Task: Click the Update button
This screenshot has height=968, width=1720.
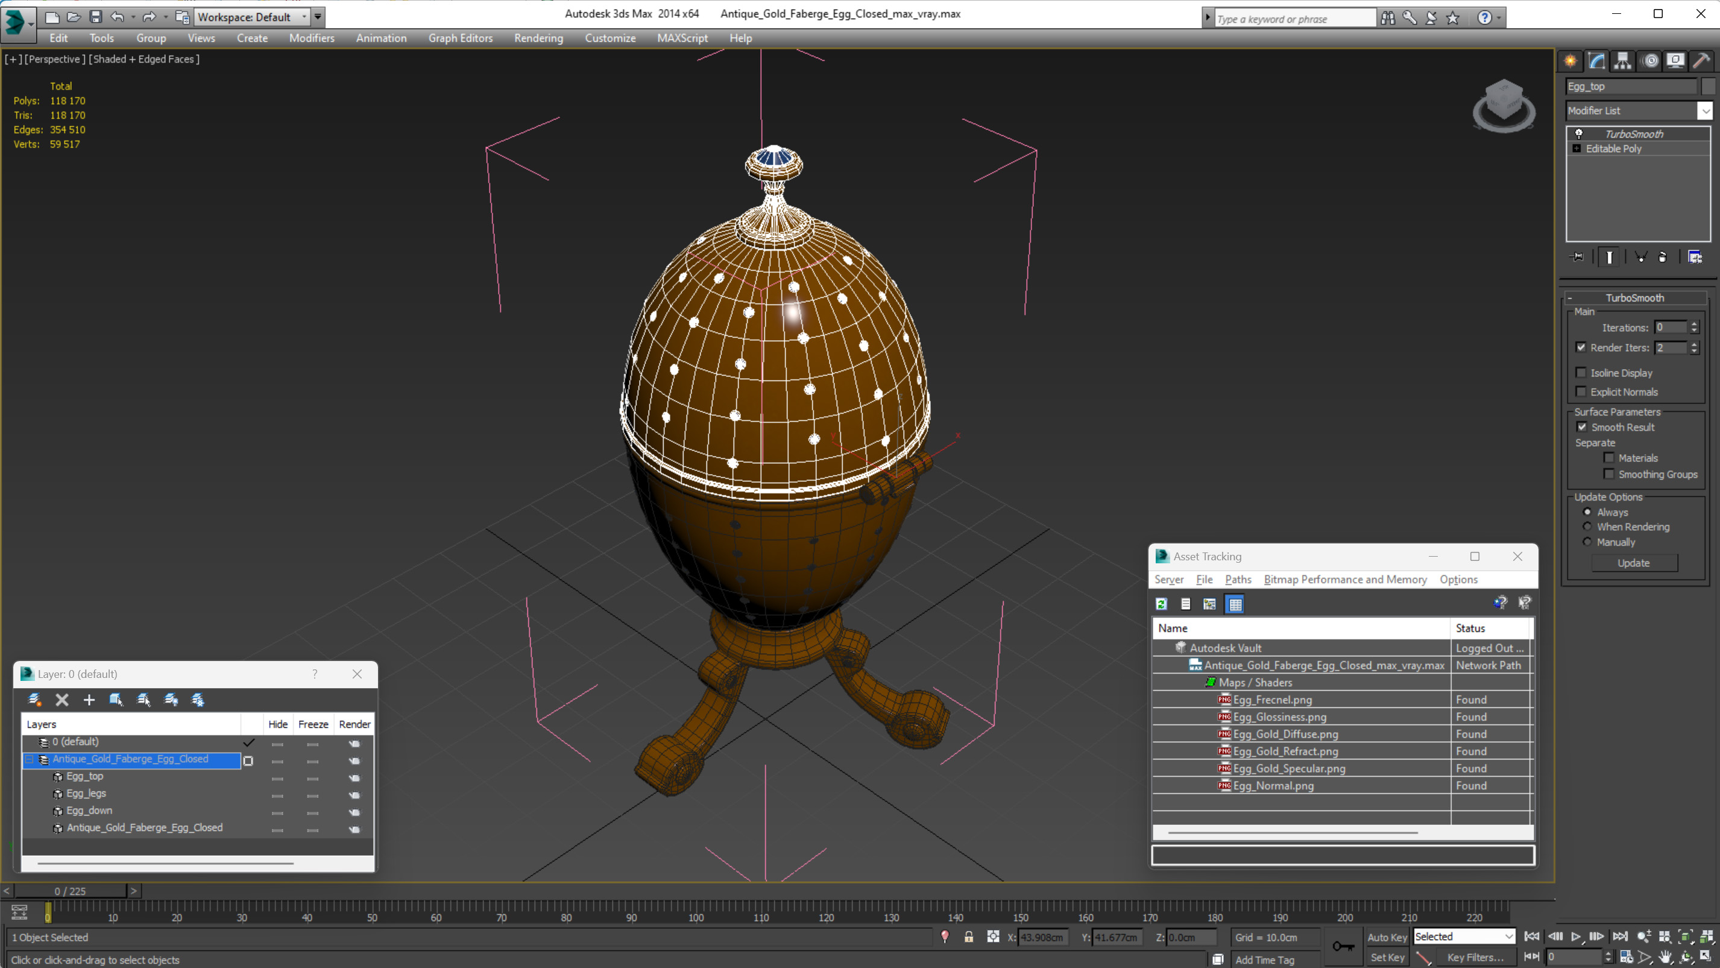Action: point(1634,563)
